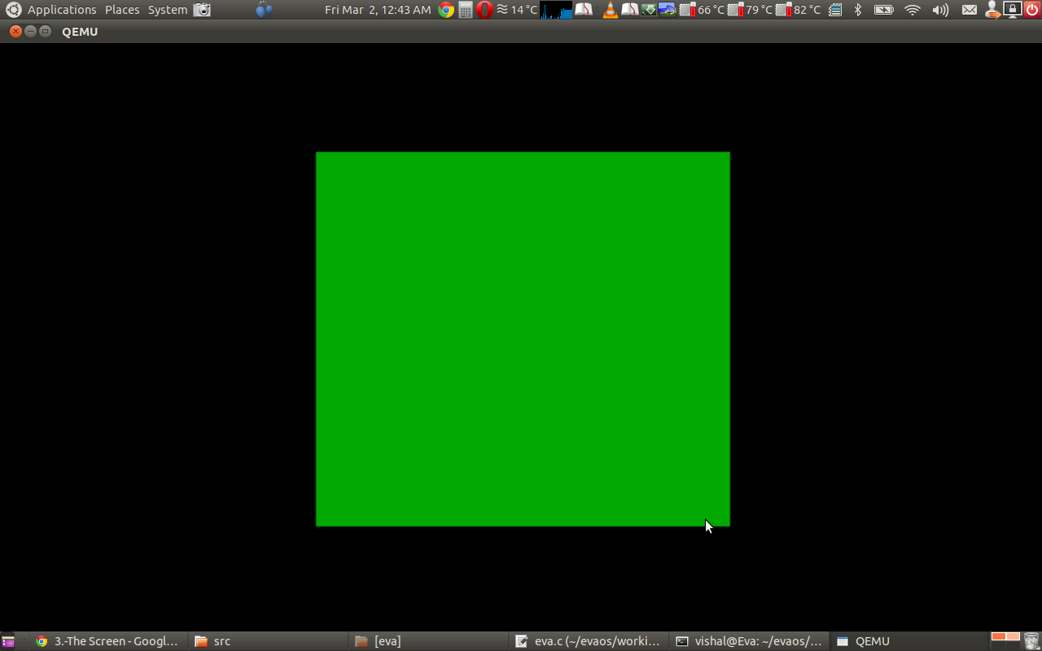Open the CPU usage graph monitor applet
This screenshot has height=651, width=1042.
tap(555, 10)
